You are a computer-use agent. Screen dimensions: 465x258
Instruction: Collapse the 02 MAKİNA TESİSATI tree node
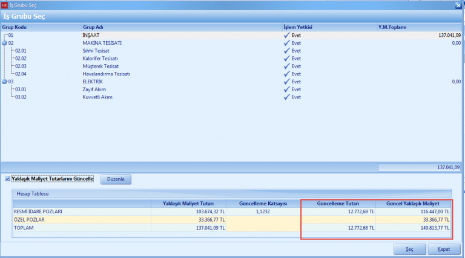coord(5,44)
